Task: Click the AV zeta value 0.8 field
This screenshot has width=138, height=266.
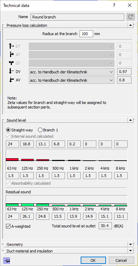Action: click(x=124, y=80)
